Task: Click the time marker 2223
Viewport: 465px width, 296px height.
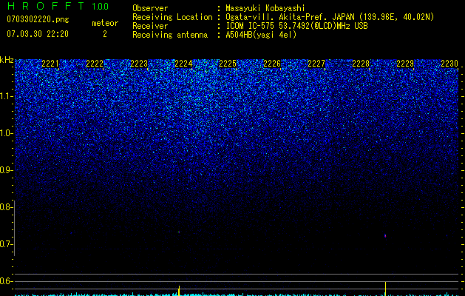Action: (x=139, y=64)
